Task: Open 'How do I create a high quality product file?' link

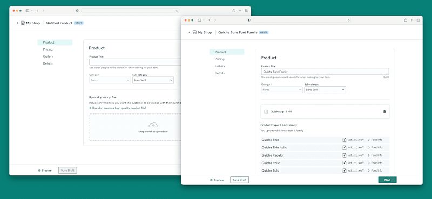Action: point(118,108)
